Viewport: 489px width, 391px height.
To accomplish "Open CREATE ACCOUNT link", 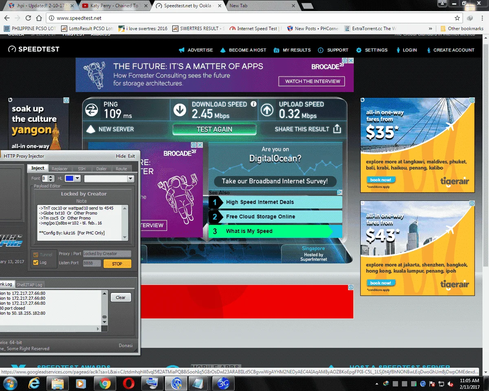I will (454, 50).
